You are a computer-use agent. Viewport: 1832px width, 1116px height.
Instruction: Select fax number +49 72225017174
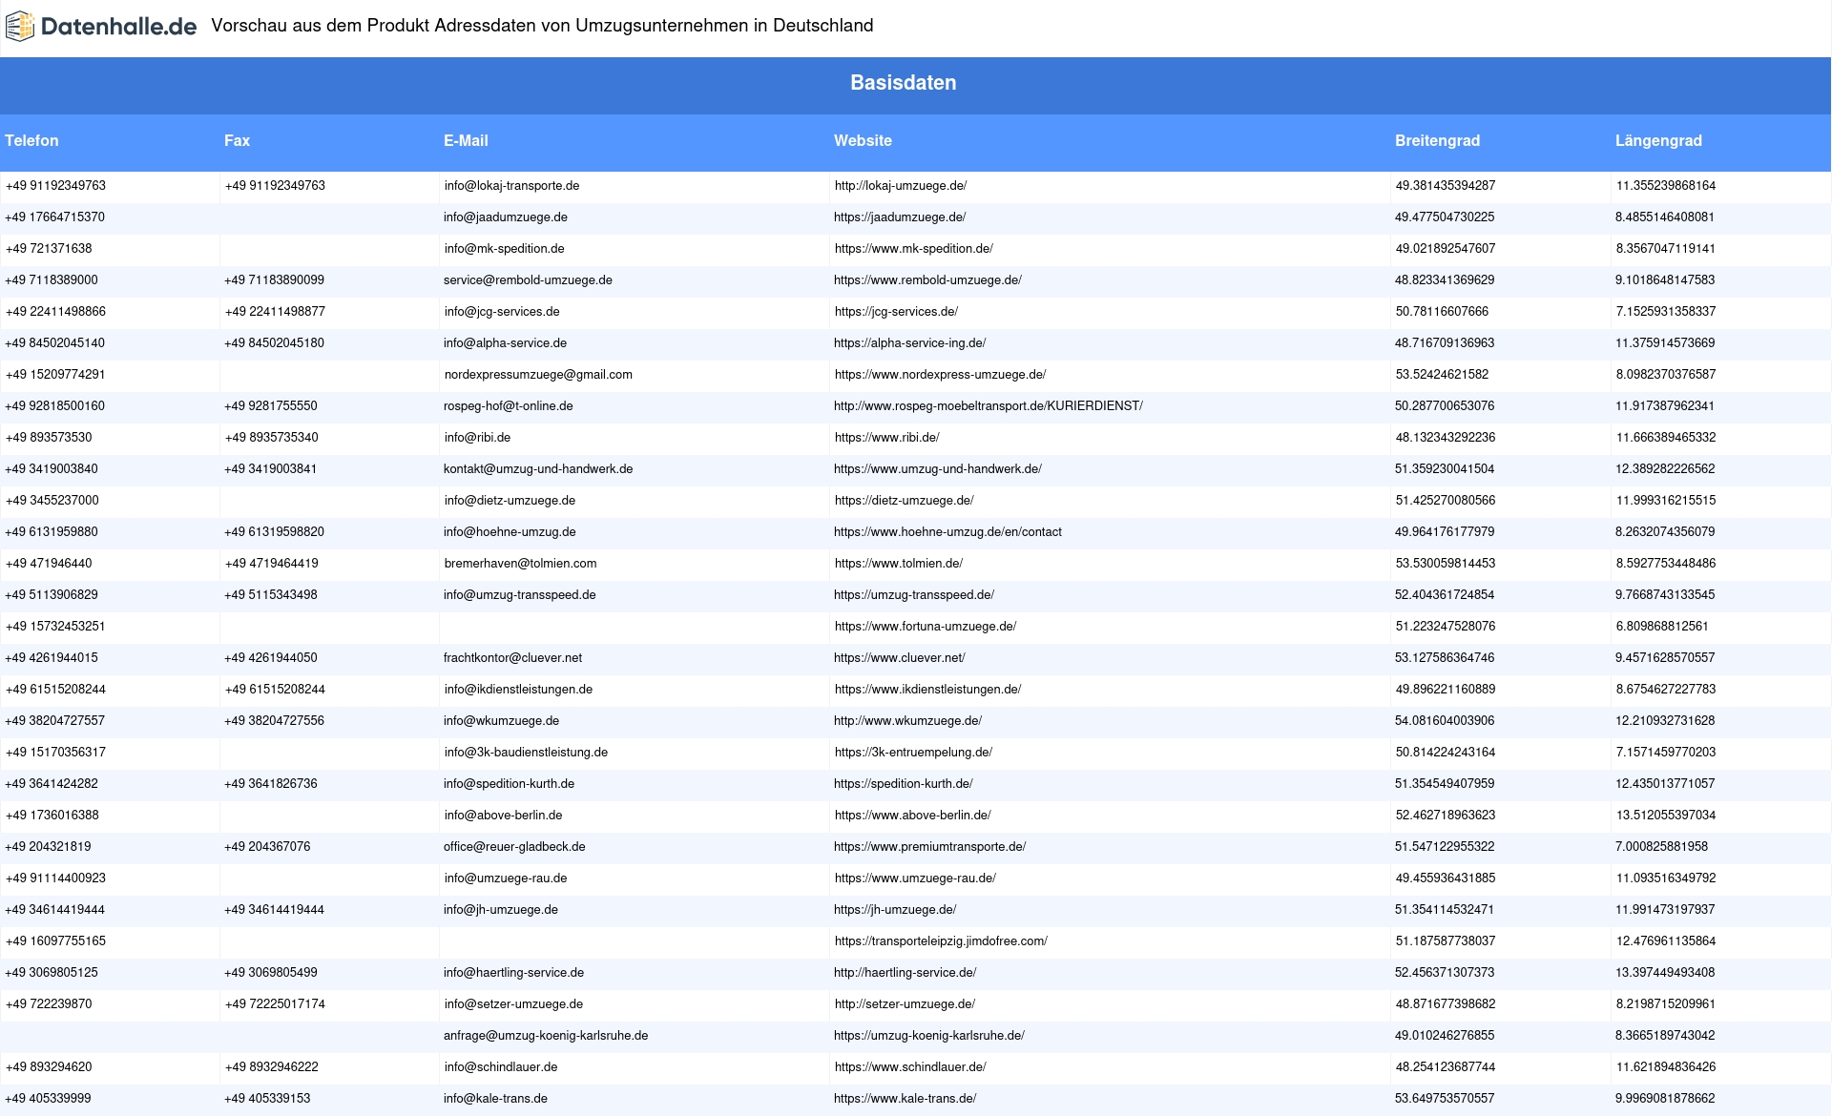(x=274, y=1004)
